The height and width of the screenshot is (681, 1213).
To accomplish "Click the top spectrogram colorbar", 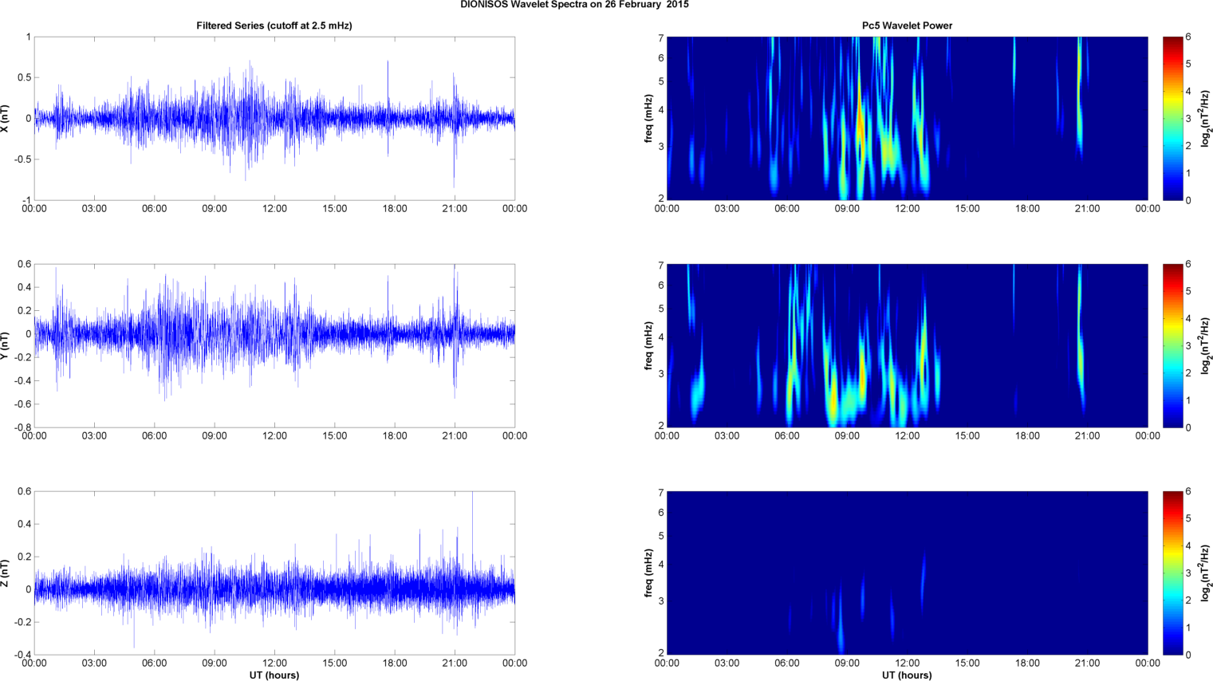I will pyautogui.click(x=1172, y=118).
